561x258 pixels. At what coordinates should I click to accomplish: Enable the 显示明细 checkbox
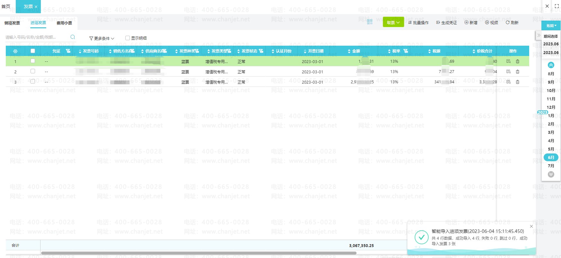(128, 38)
